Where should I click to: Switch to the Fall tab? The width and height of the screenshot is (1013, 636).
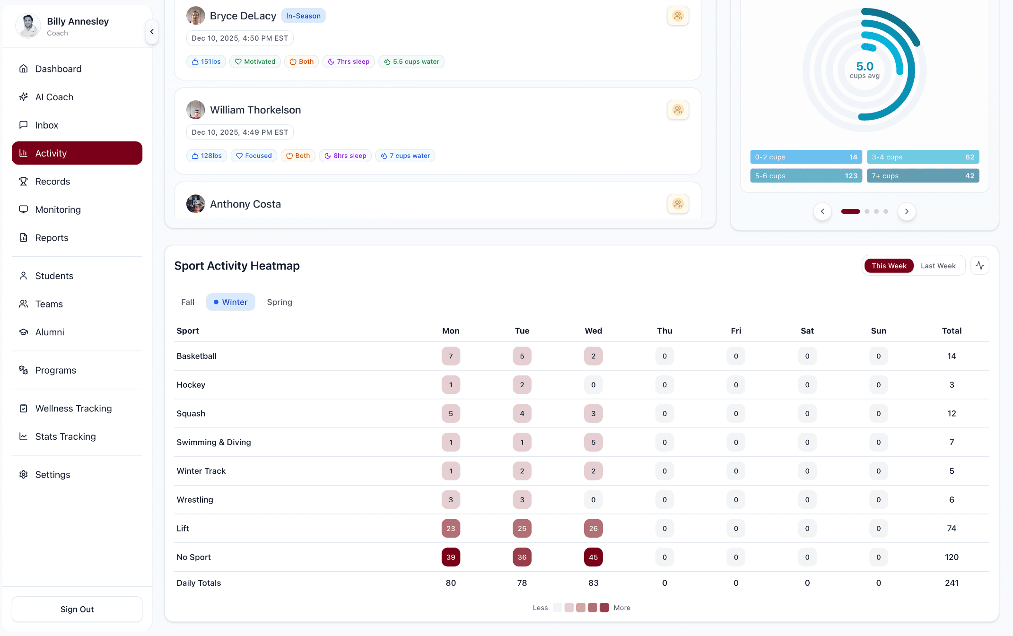pyautogui.click(x=187, y=302)
